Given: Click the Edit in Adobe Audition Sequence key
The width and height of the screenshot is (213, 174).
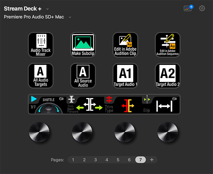Looking at the screenshot, I should tap(168, 45).
